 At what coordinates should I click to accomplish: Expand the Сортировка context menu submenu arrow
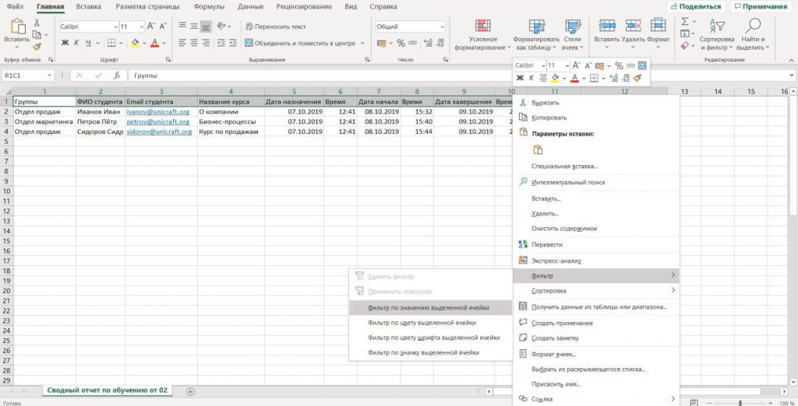pyautogui.click(x=673, y=290)
